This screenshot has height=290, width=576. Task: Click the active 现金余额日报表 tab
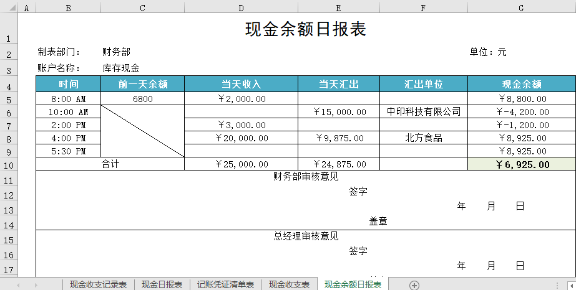353,284
